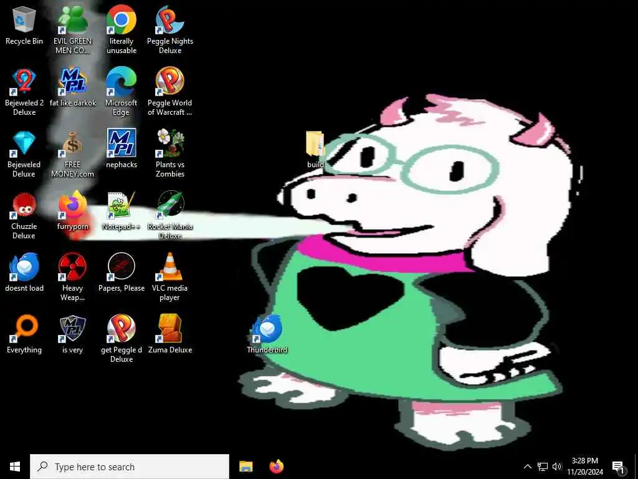The image size is (638, 479).
Task: Open the volume control tray icon
Action: pyautogui.click(x=557, y=467)
